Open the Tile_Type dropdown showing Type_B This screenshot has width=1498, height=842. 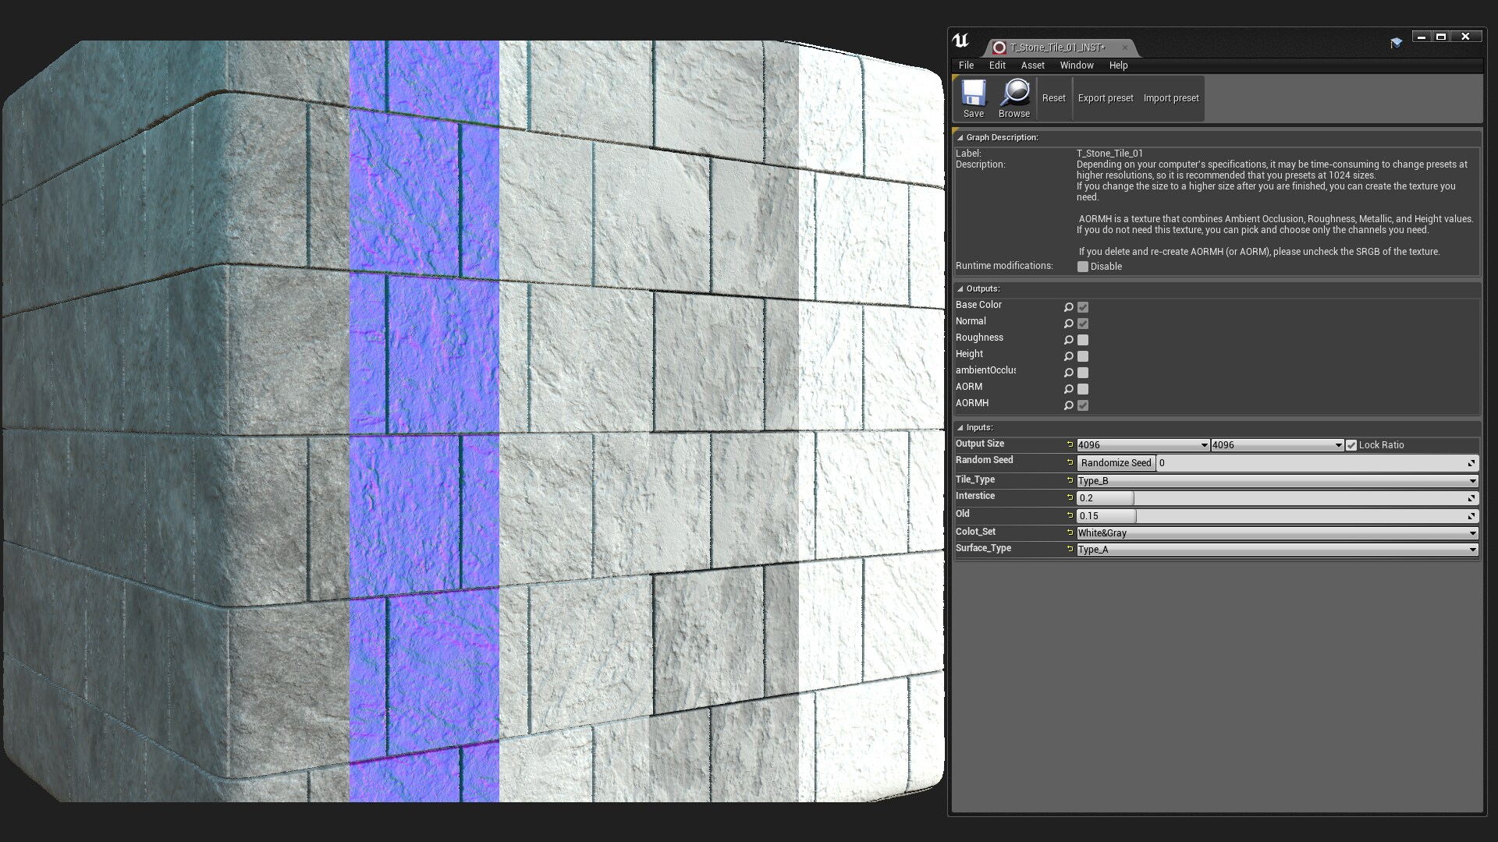1276,481
